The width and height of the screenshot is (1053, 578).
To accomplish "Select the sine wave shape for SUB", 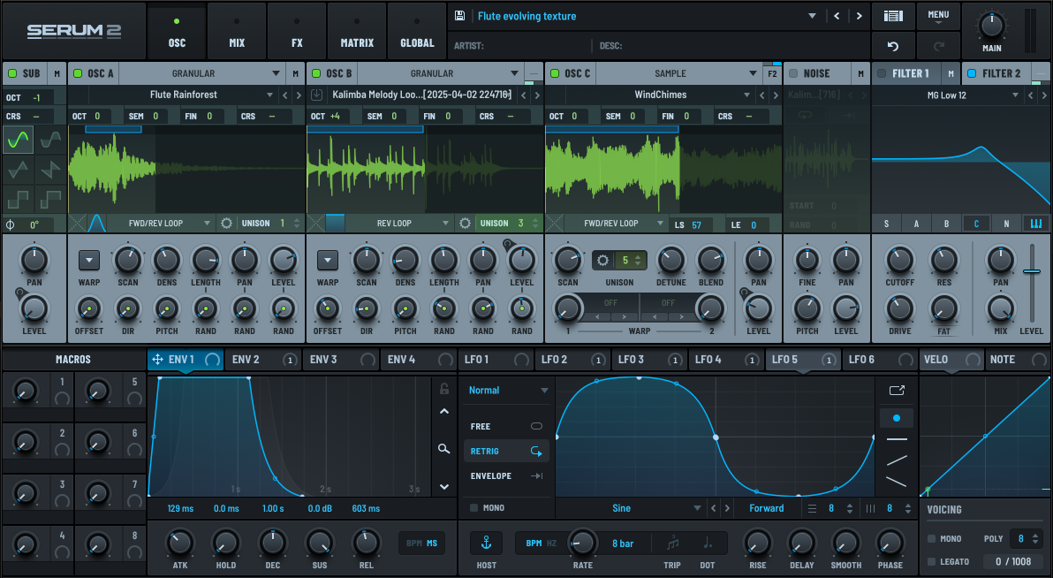I will point(19,139).
